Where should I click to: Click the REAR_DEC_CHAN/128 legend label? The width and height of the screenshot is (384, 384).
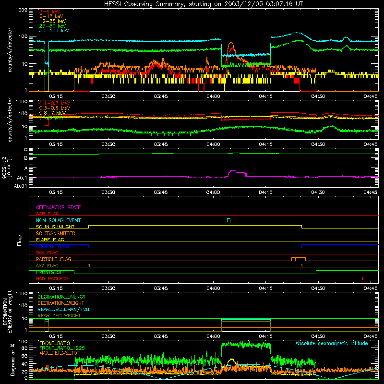(x=63, y=309)
